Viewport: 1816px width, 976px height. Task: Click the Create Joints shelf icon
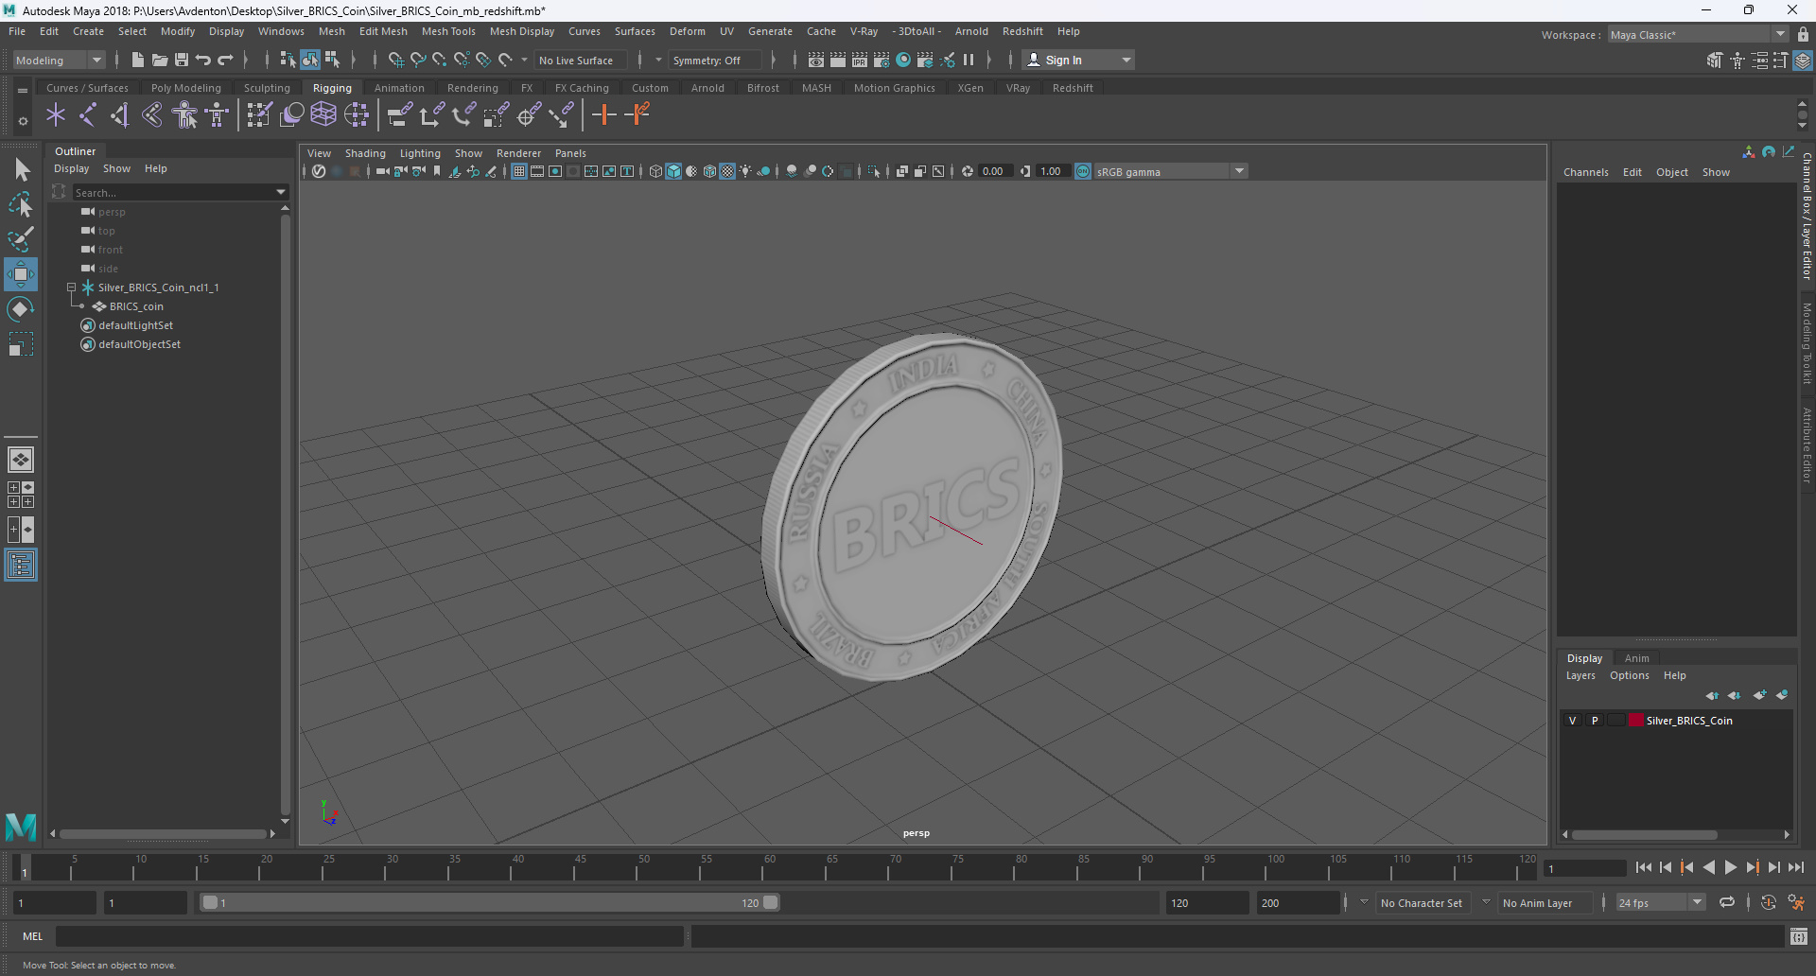88,115
